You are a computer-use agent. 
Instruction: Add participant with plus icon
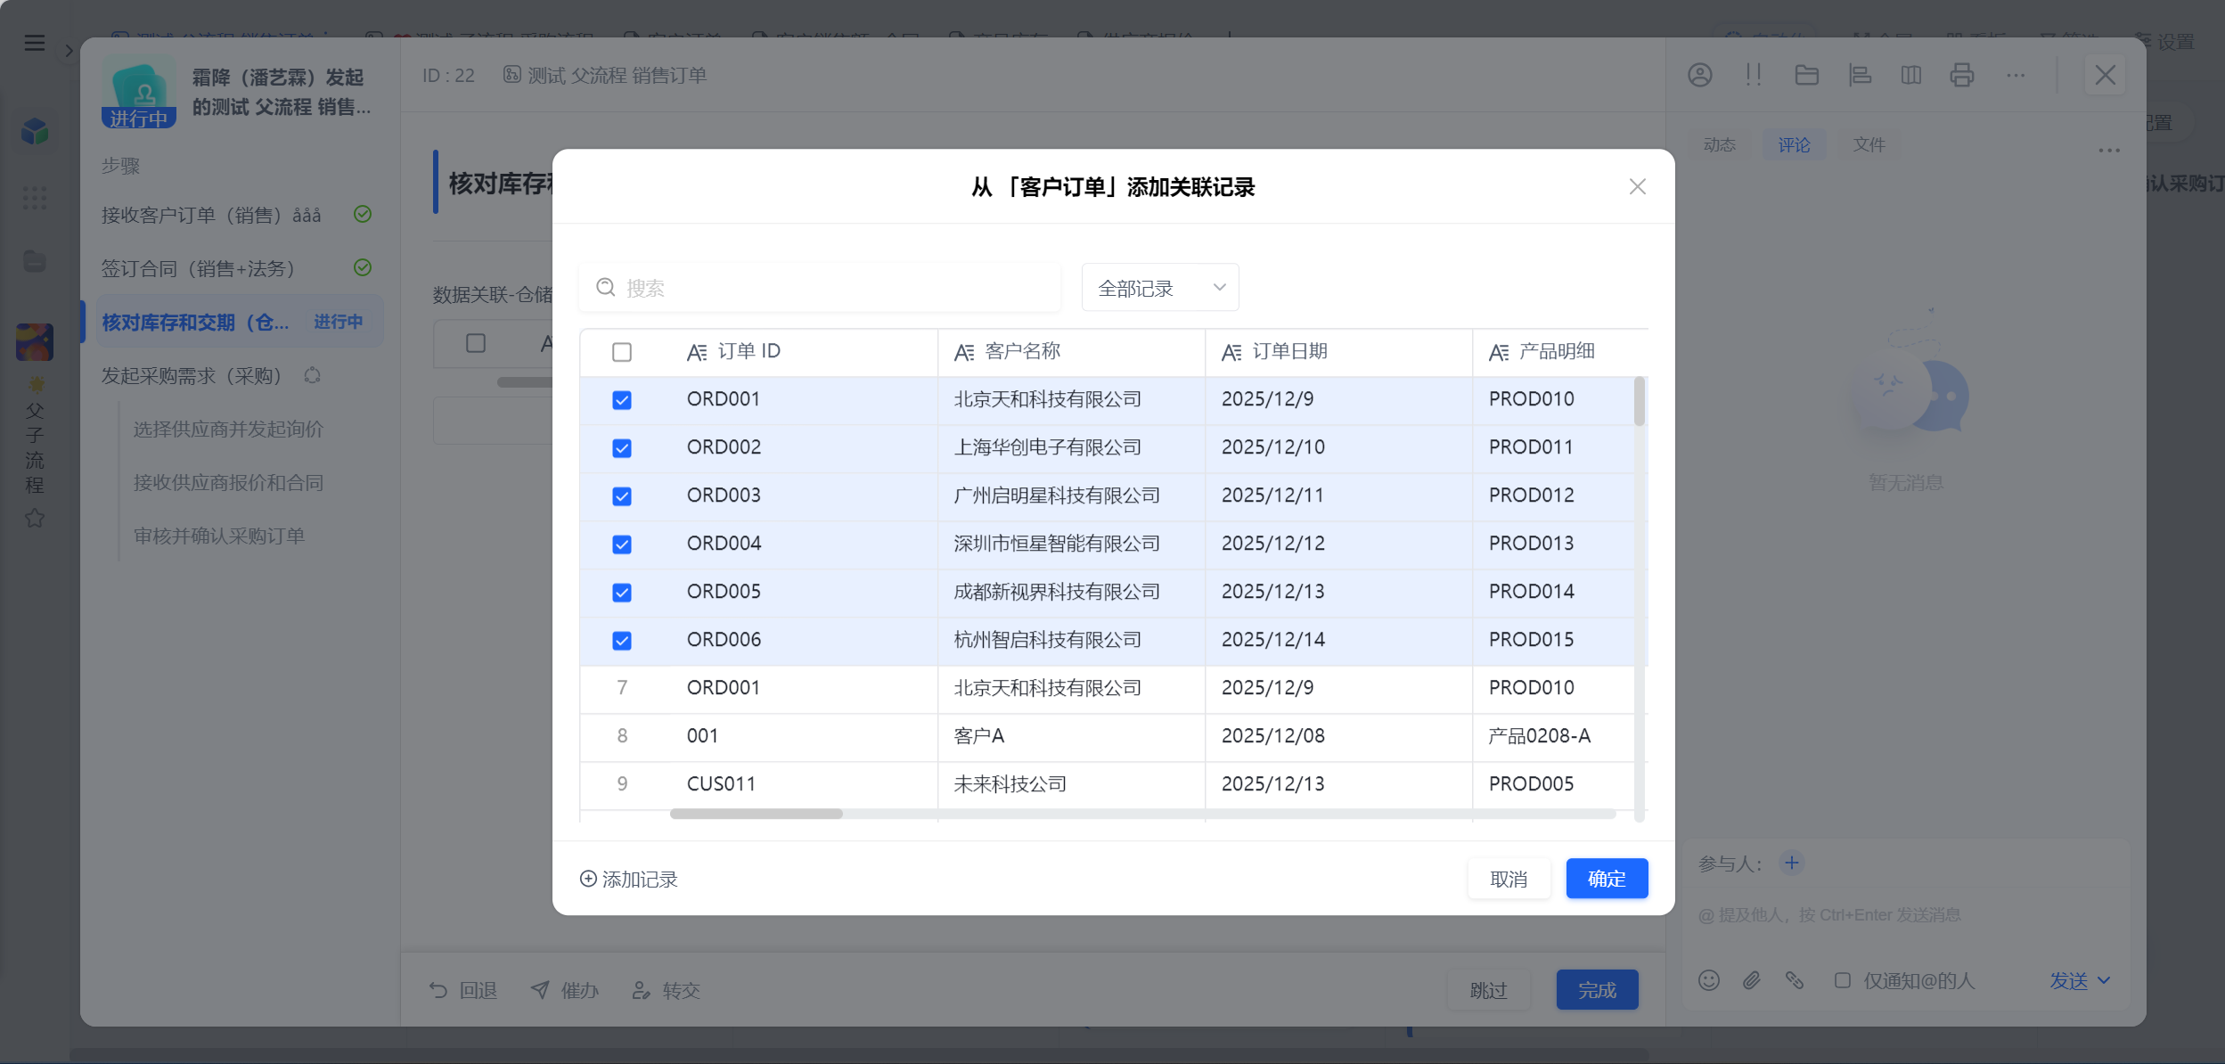click(x=1792, y=863)
